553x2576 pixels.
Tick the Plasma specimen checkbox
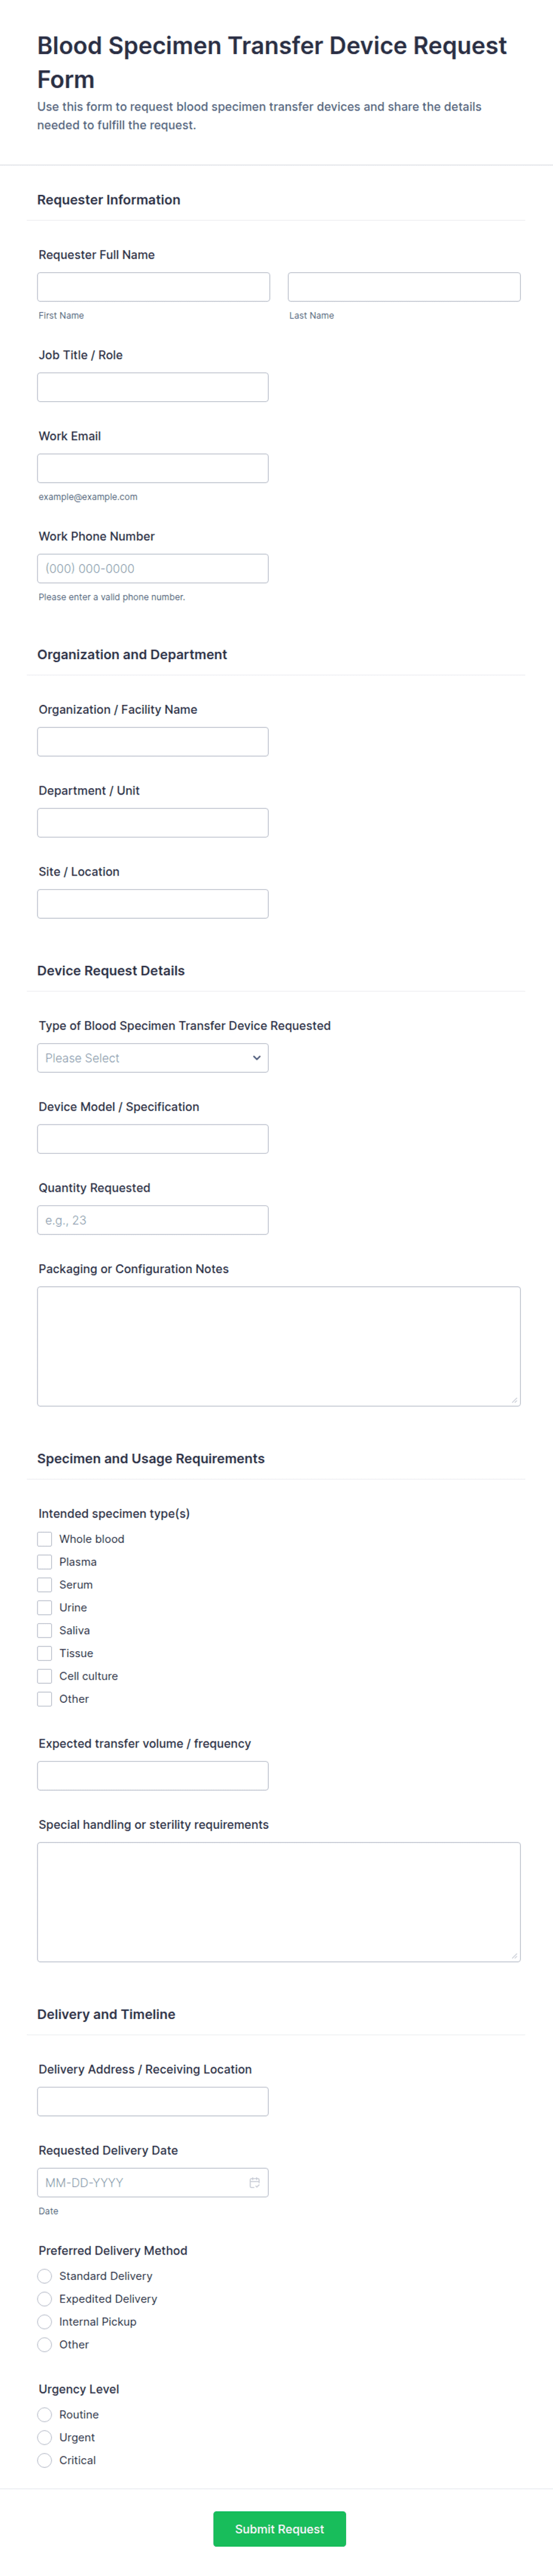coord(45,1562)
